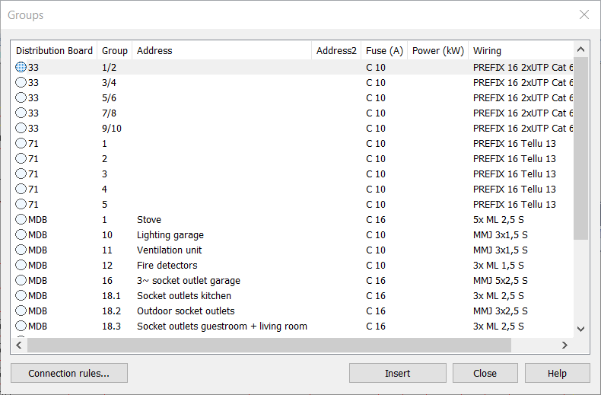Select circle icon of Outdoor socket outlets
Viewport: 601px width, 395px height.
[x=21, y=311]
